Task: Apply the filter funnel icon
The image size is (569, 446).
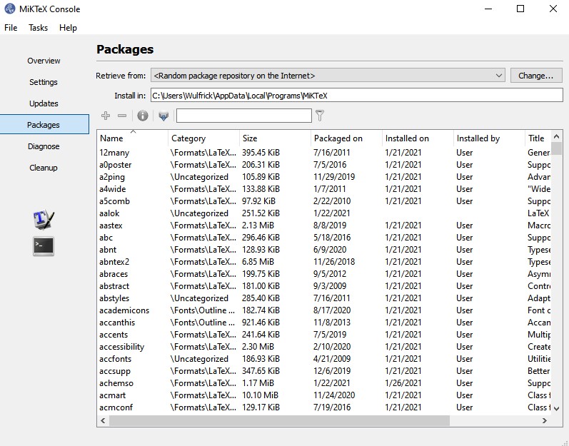Action: coord(320,116)
